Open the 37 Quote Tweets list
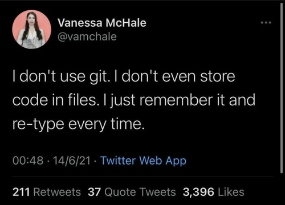The height and width of the screenshot is (205, 285). (x=132, y=192)
